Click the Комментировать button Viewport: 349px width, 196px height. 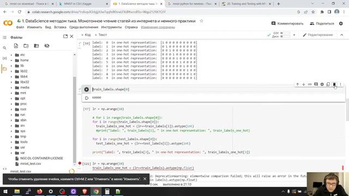click(x=287, y=23)
